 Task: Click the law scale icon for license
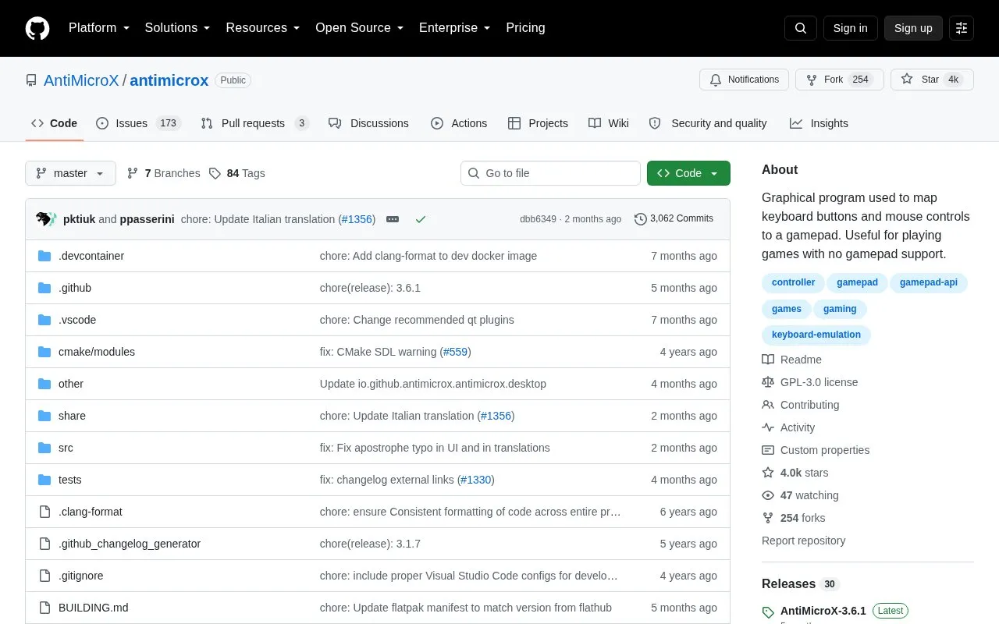tap(768, 382)
